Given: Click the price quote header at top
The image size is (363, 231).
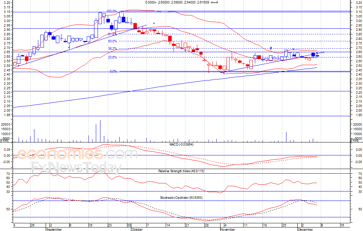Looking at the screenshot, I should tap(181, 2).
